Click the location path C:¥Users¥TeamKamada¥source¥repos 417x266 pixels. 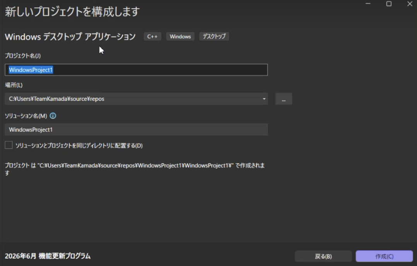tap(56, 99)
